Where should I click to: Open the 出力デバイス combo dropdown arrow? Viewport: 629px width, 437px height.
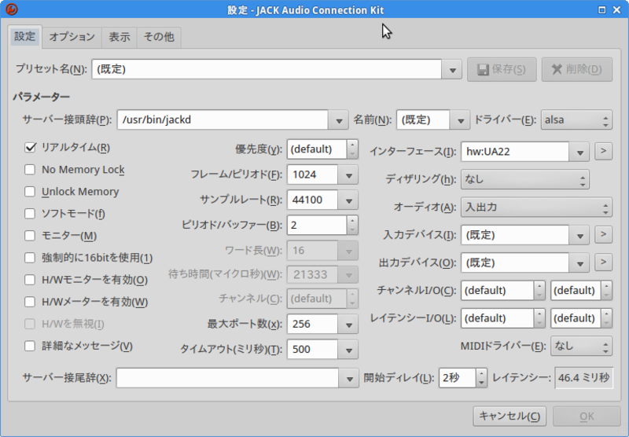pyautogui.click(x=579, y=263)
